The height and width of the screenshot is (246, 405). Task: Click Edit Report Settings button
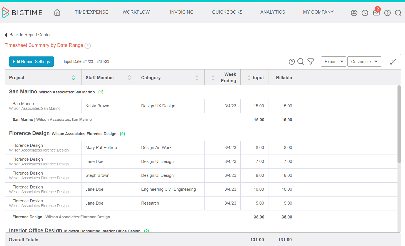pyautogui.click(x=31, y=62)
